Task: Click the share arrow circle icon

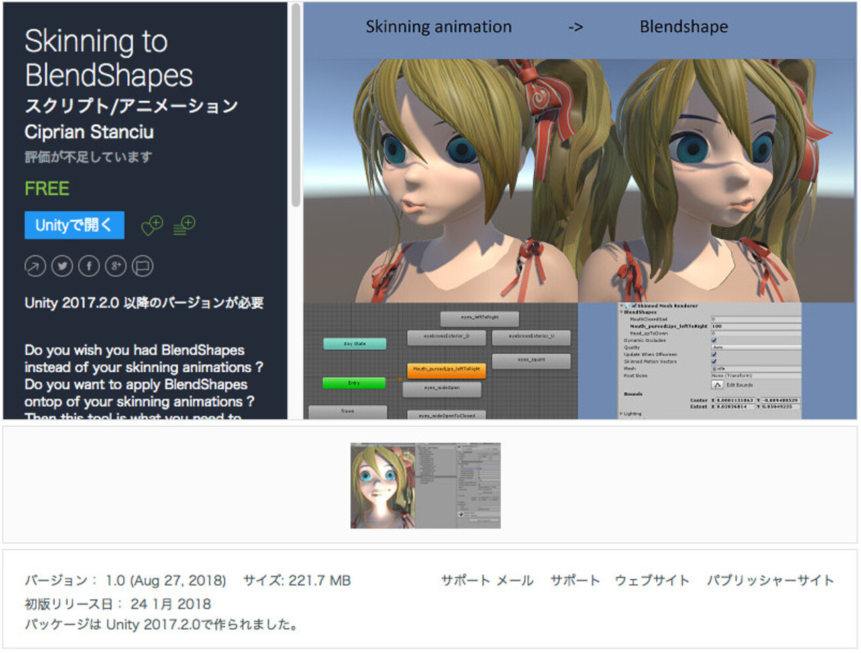Action: pyautogui.click(x=35, y=266)
